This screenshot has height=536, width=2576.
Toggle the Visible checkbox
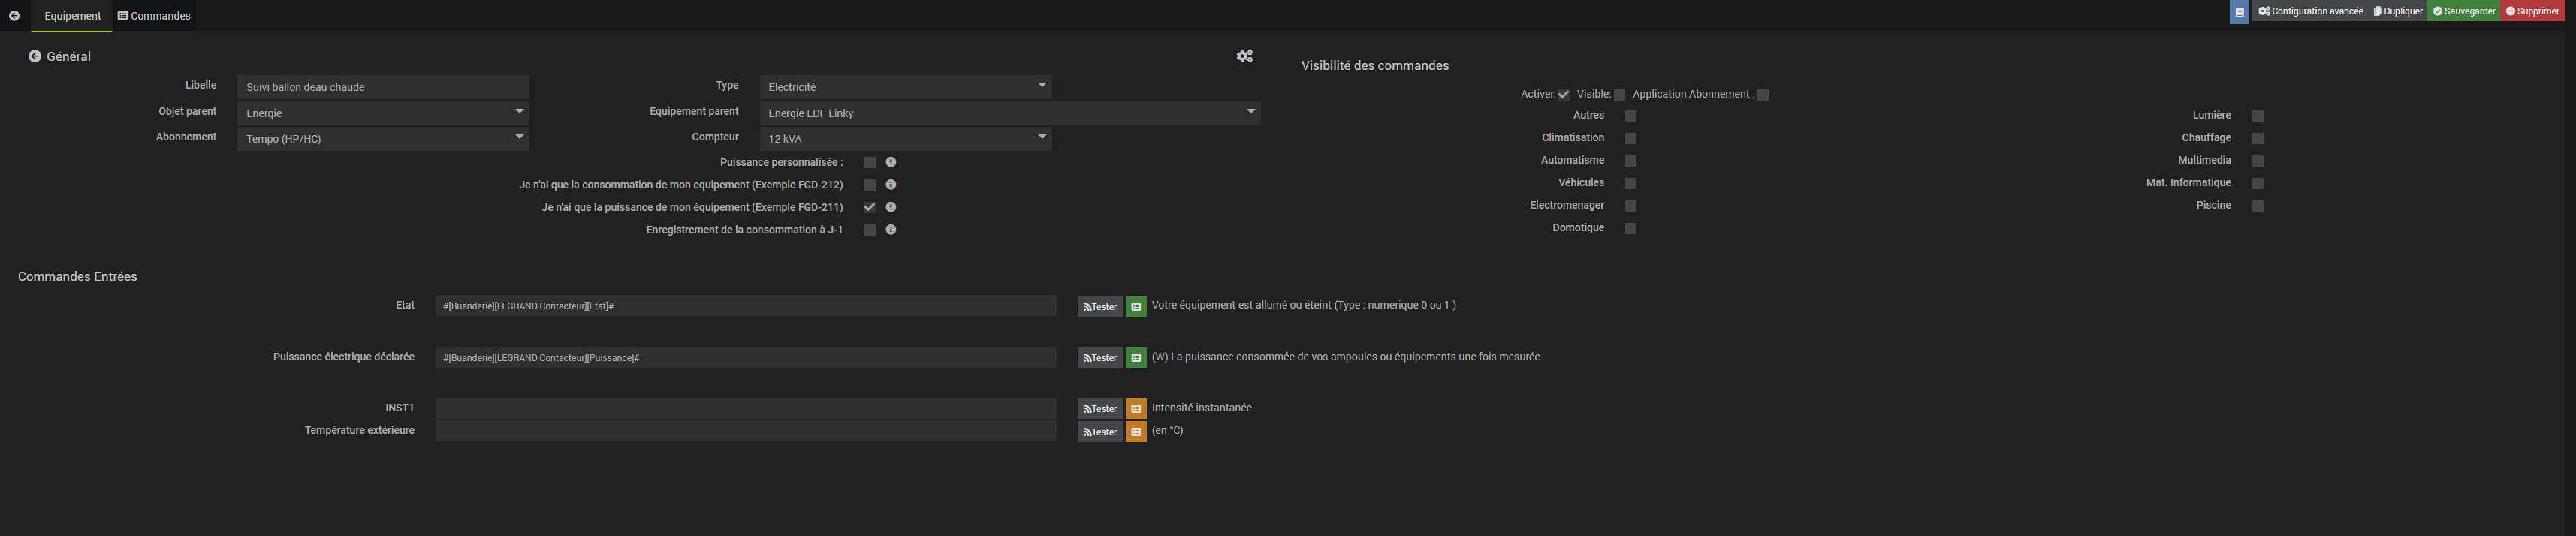point(1619,95)
